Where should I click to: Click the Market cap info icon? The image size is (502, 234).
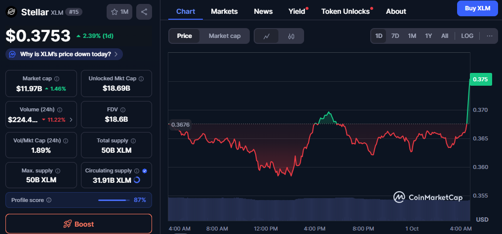tap(57, 79)
